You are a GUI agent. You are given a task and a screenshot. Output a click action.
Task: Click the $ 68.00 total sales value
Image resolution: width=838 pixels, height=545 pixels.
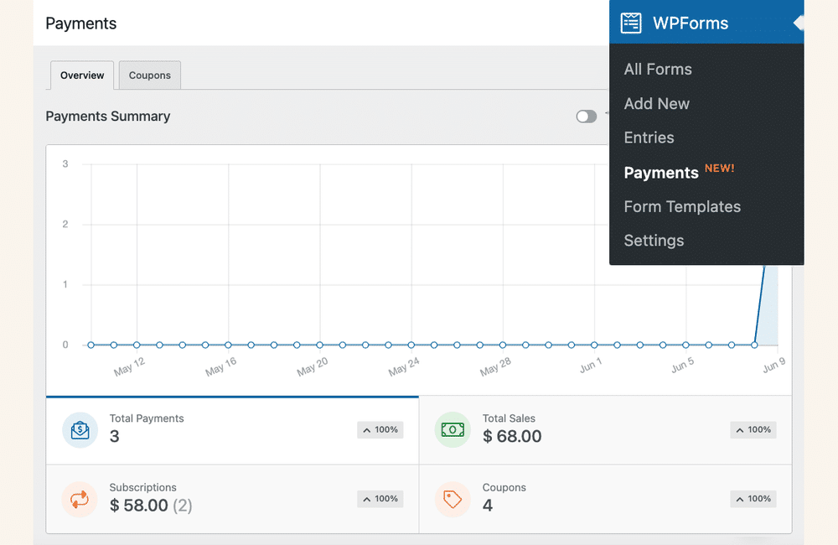coord(512,436)
